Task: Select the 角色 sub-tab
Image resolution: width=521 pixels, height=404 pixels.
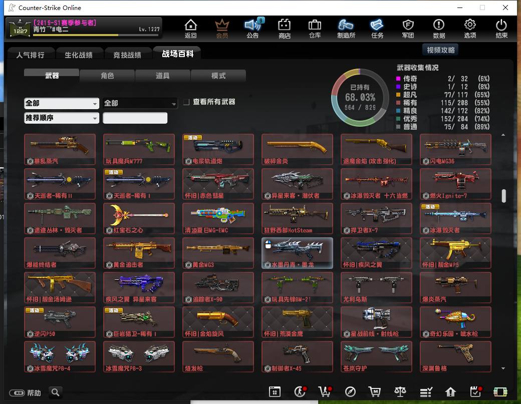Action: (107, 76)
